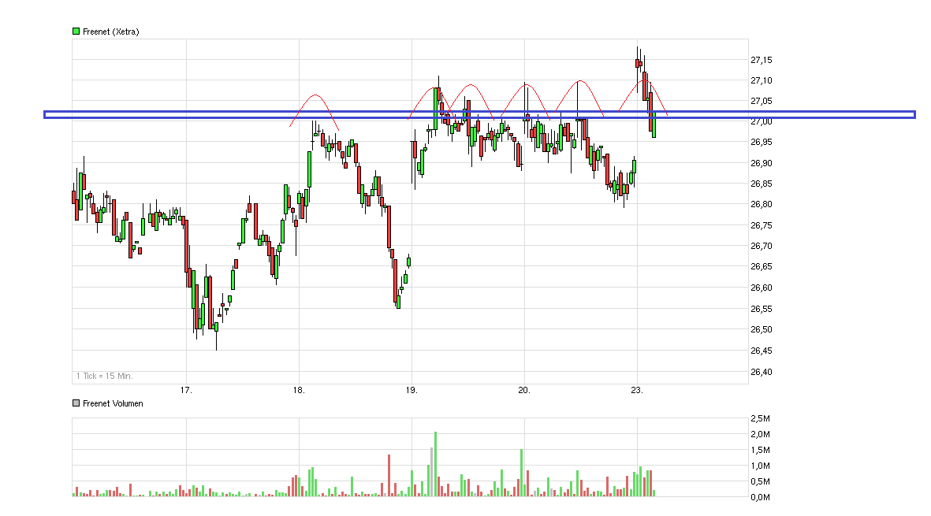
Task: Click the '1 Tick = 15 Min.' note
Action: pos(105,376)
